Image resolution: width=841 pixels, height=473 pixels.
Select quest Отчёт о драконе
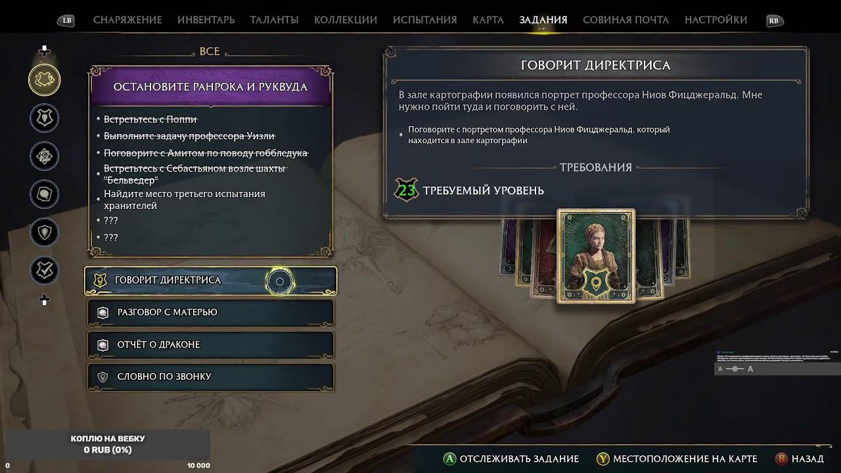pyautogui.click(x=211, y=344)
